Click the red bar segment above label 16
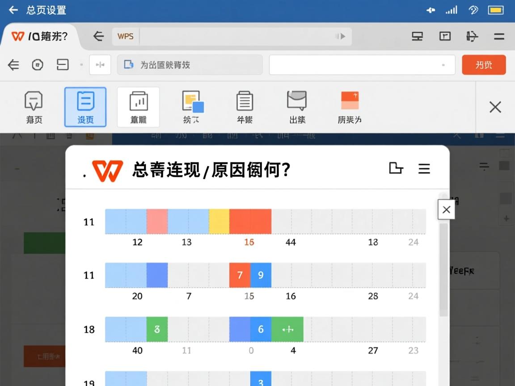The height and width of the screenshot is (386, 515). coord(250,221)
